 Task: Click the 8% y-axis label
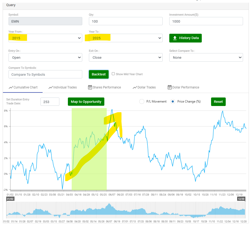pyautogui.click(x=6, y=111)
